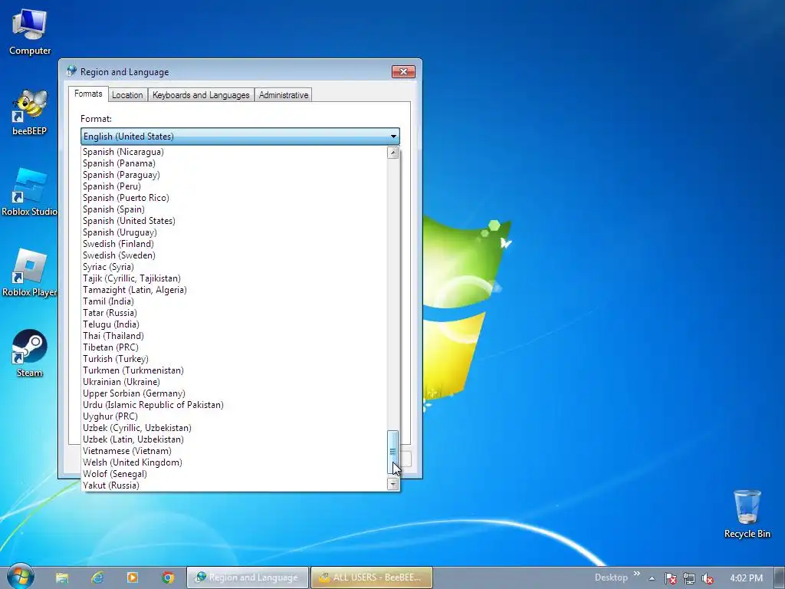
Task: Choose Spanish (Spain) format
Action: coord(235,209)
